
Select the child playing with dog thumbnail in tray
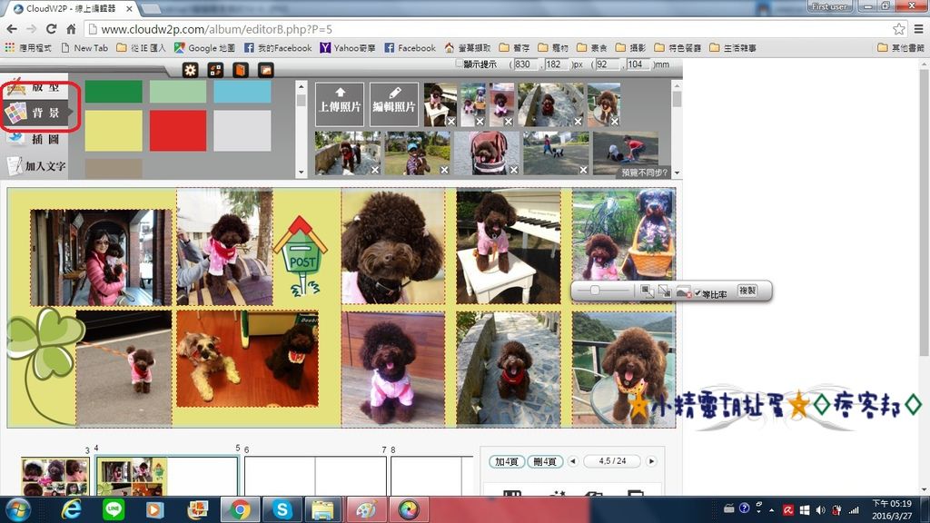pyautogui.click(x=625, y=153)
